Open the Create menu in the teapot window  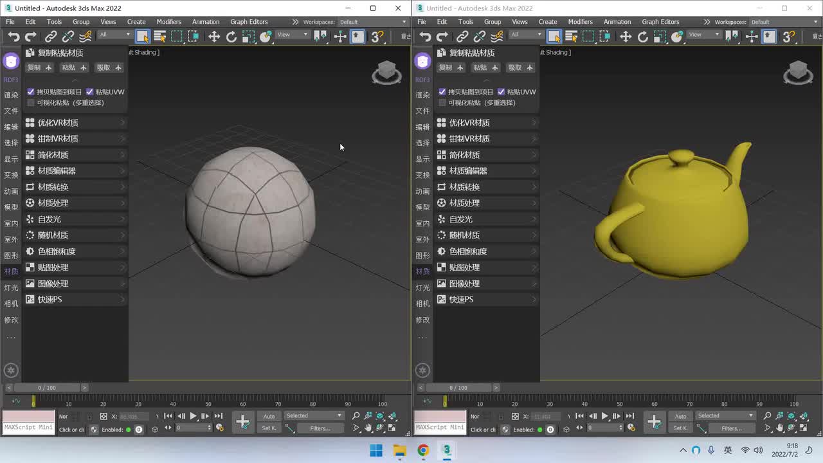point(548,22)
